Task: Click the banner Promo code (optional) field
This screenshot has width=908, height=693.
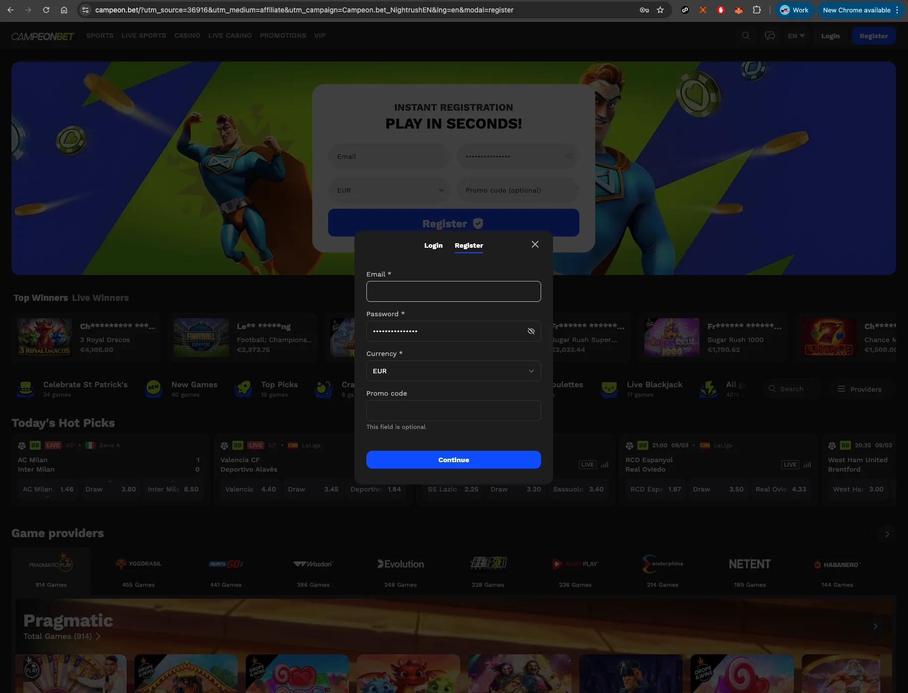Action: tap(518, 190)
